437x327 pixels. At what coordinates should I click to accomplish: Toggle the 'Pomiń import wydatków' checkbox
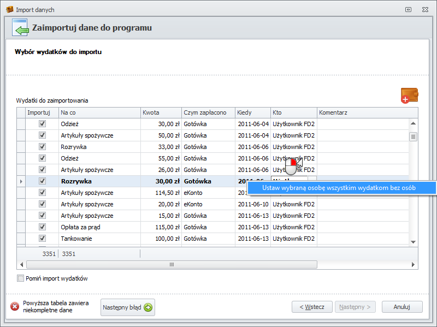(x=21, y=278)
